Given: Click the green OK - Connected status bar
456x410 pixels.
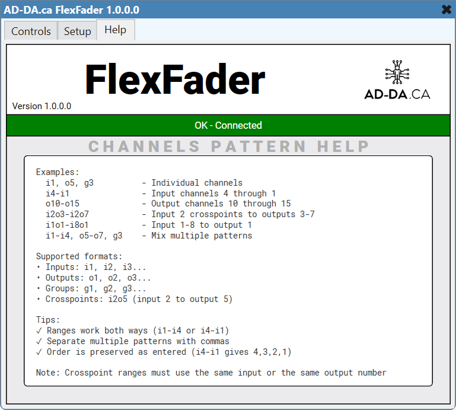Looking at the screenshot, I should click(228, 125).
